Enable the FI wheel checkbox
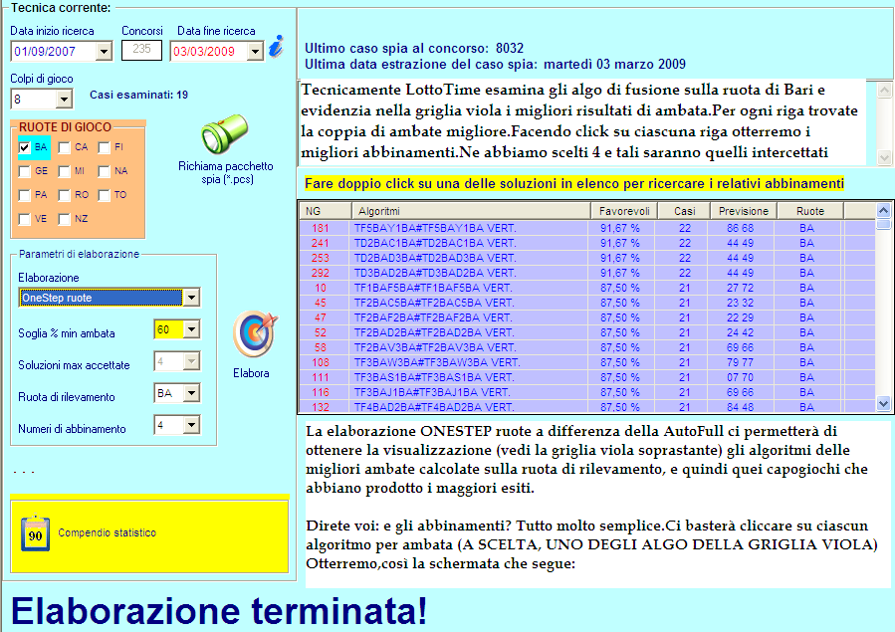The height and width of the screenshot is (632, 895). [104, 147]
